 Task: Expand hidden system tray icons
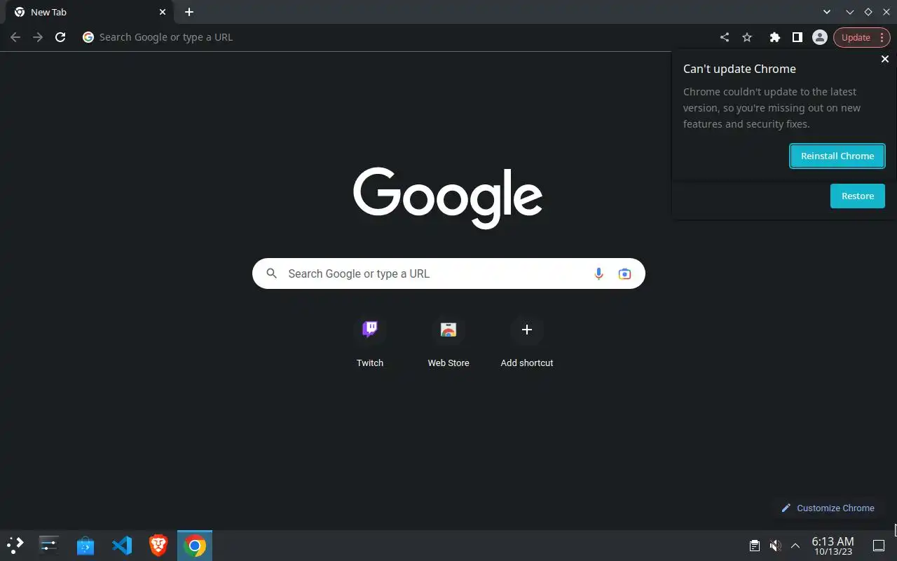pos(795,546)
